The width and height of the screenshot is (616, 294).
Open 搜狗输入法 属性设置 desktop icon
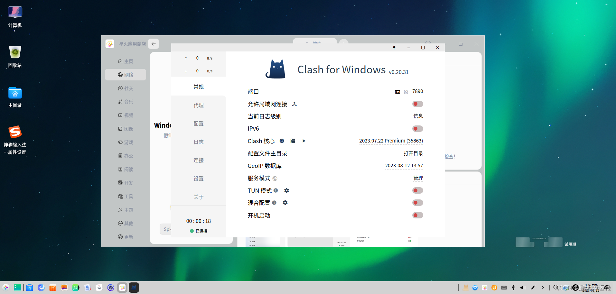tap(15, 140)
